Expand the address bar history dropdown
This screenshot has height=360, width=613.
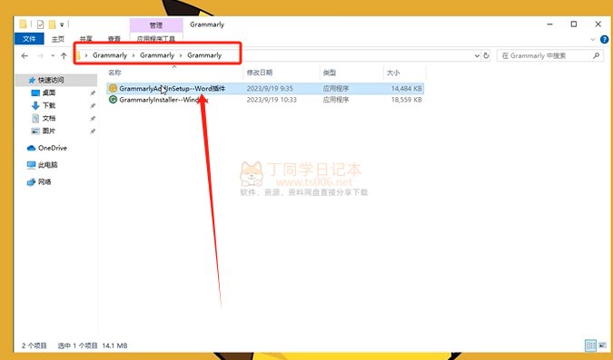[x=477, y=56]
